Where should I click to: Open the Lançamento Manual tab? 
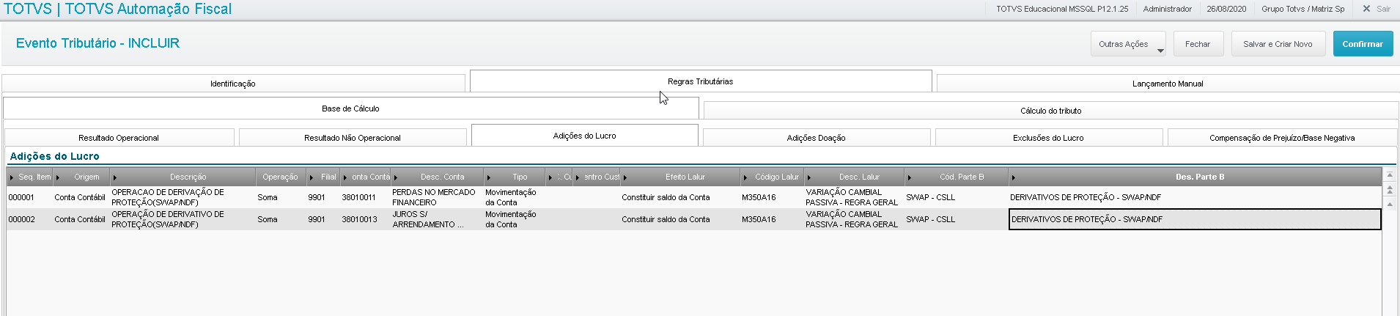point(1168,84)
